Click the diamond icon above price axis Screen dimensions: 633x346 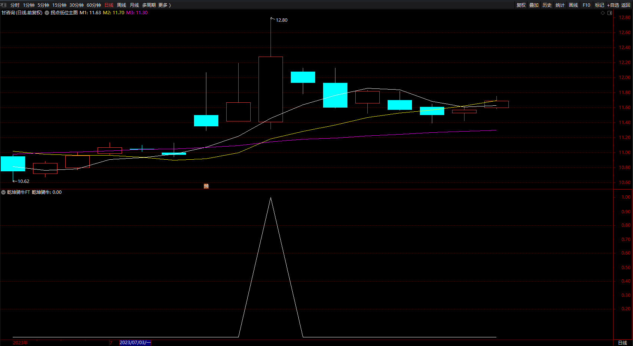coord(603,13)
